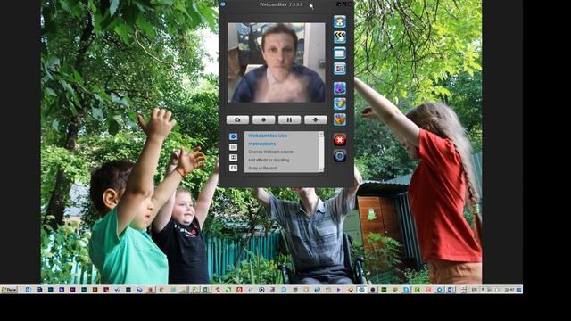Viewport: 571px width, 321px height.
Task: Click the webcam preview video area
Action: coord(277,62)
